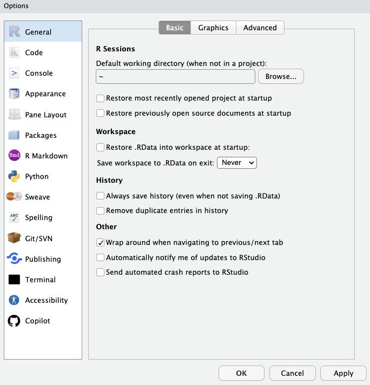The image size is (370, 385).
Task: Click the default working directory field
Action: [x=175, y=77]
